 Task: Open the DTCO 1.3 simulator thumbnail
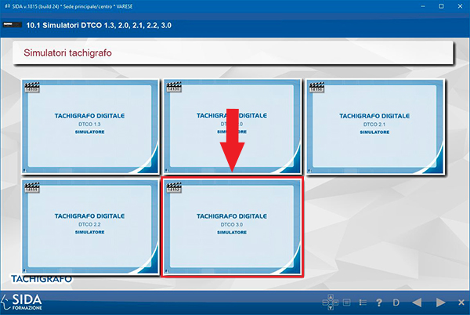pyautogui.click(x=89, y=125)
